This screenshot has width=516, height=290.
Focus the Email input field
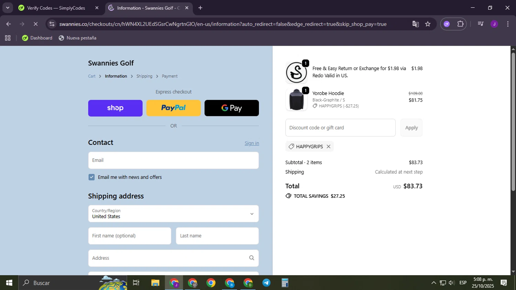click(x=173, y=160)
